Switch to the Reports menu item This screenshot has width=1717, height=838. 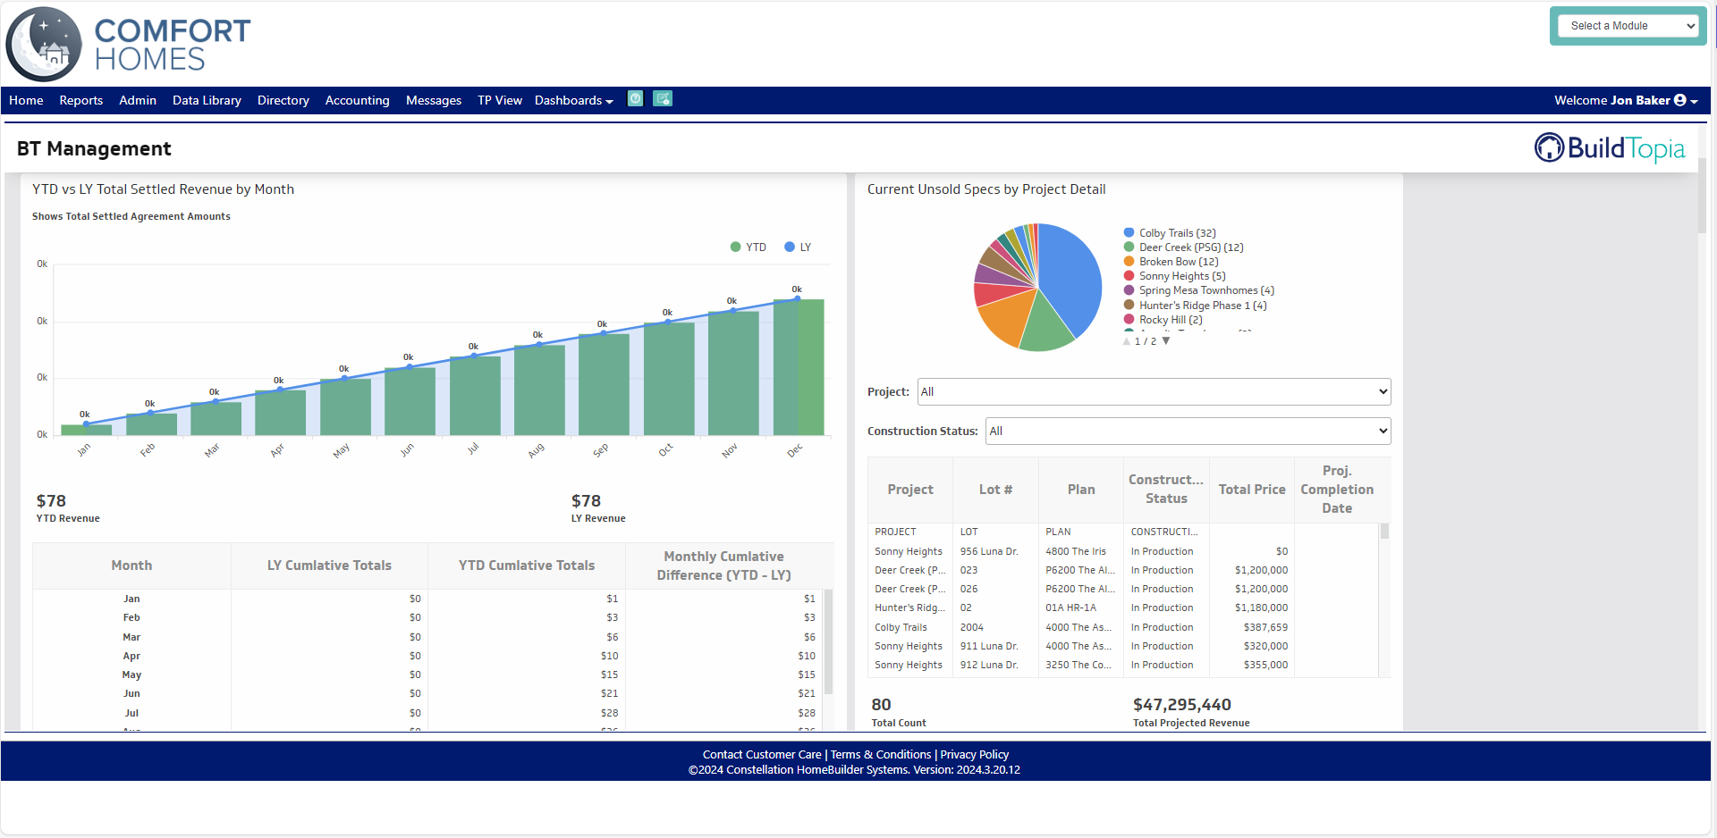click(x=80, y=100)
